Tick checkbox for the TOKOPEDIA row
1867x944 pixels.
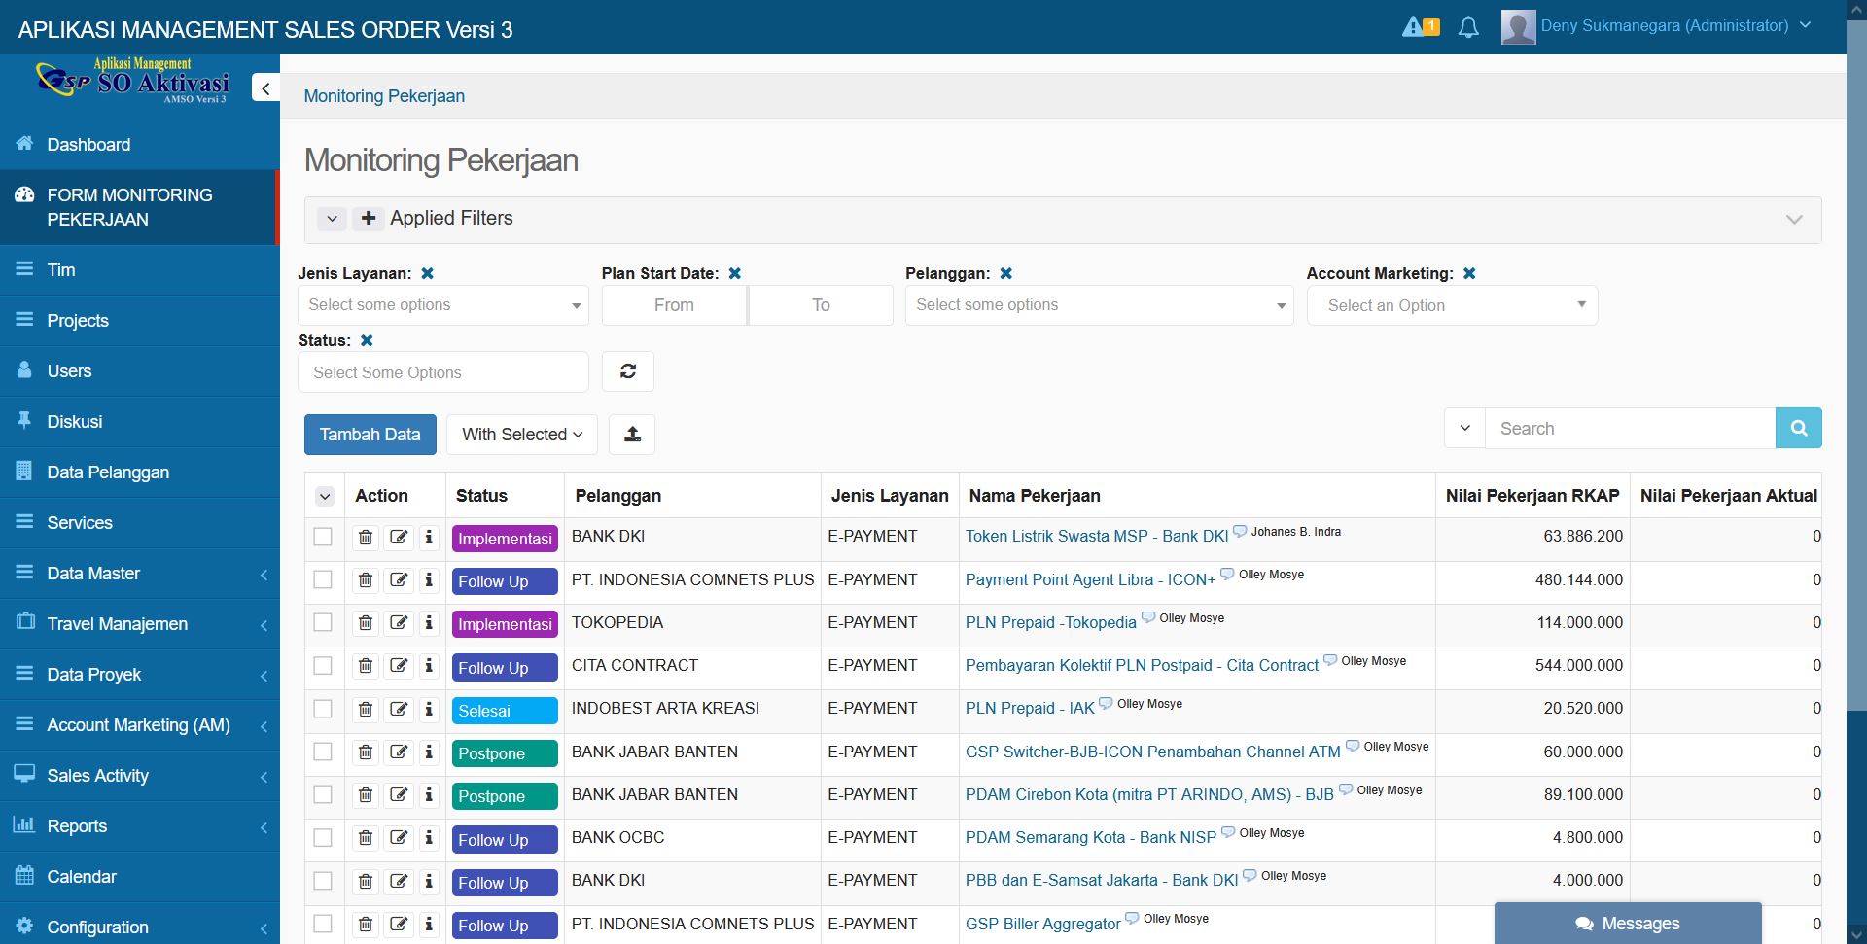point(323,622)
